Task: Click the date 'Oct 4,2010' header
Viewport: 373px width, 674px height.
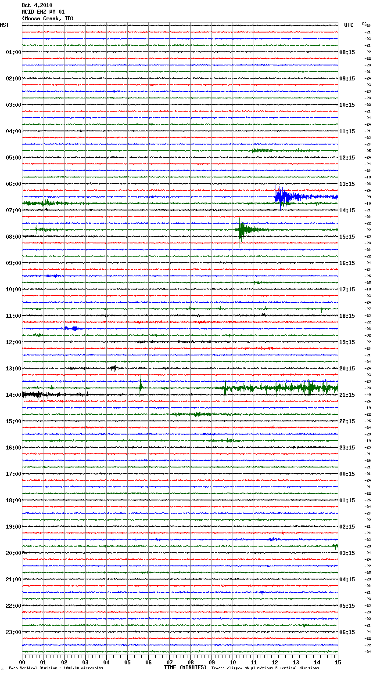Action: click(37, 5)
